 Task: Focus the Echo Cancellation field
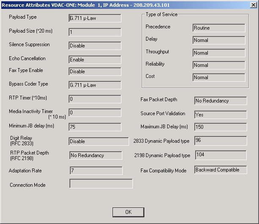click(95, 60)
